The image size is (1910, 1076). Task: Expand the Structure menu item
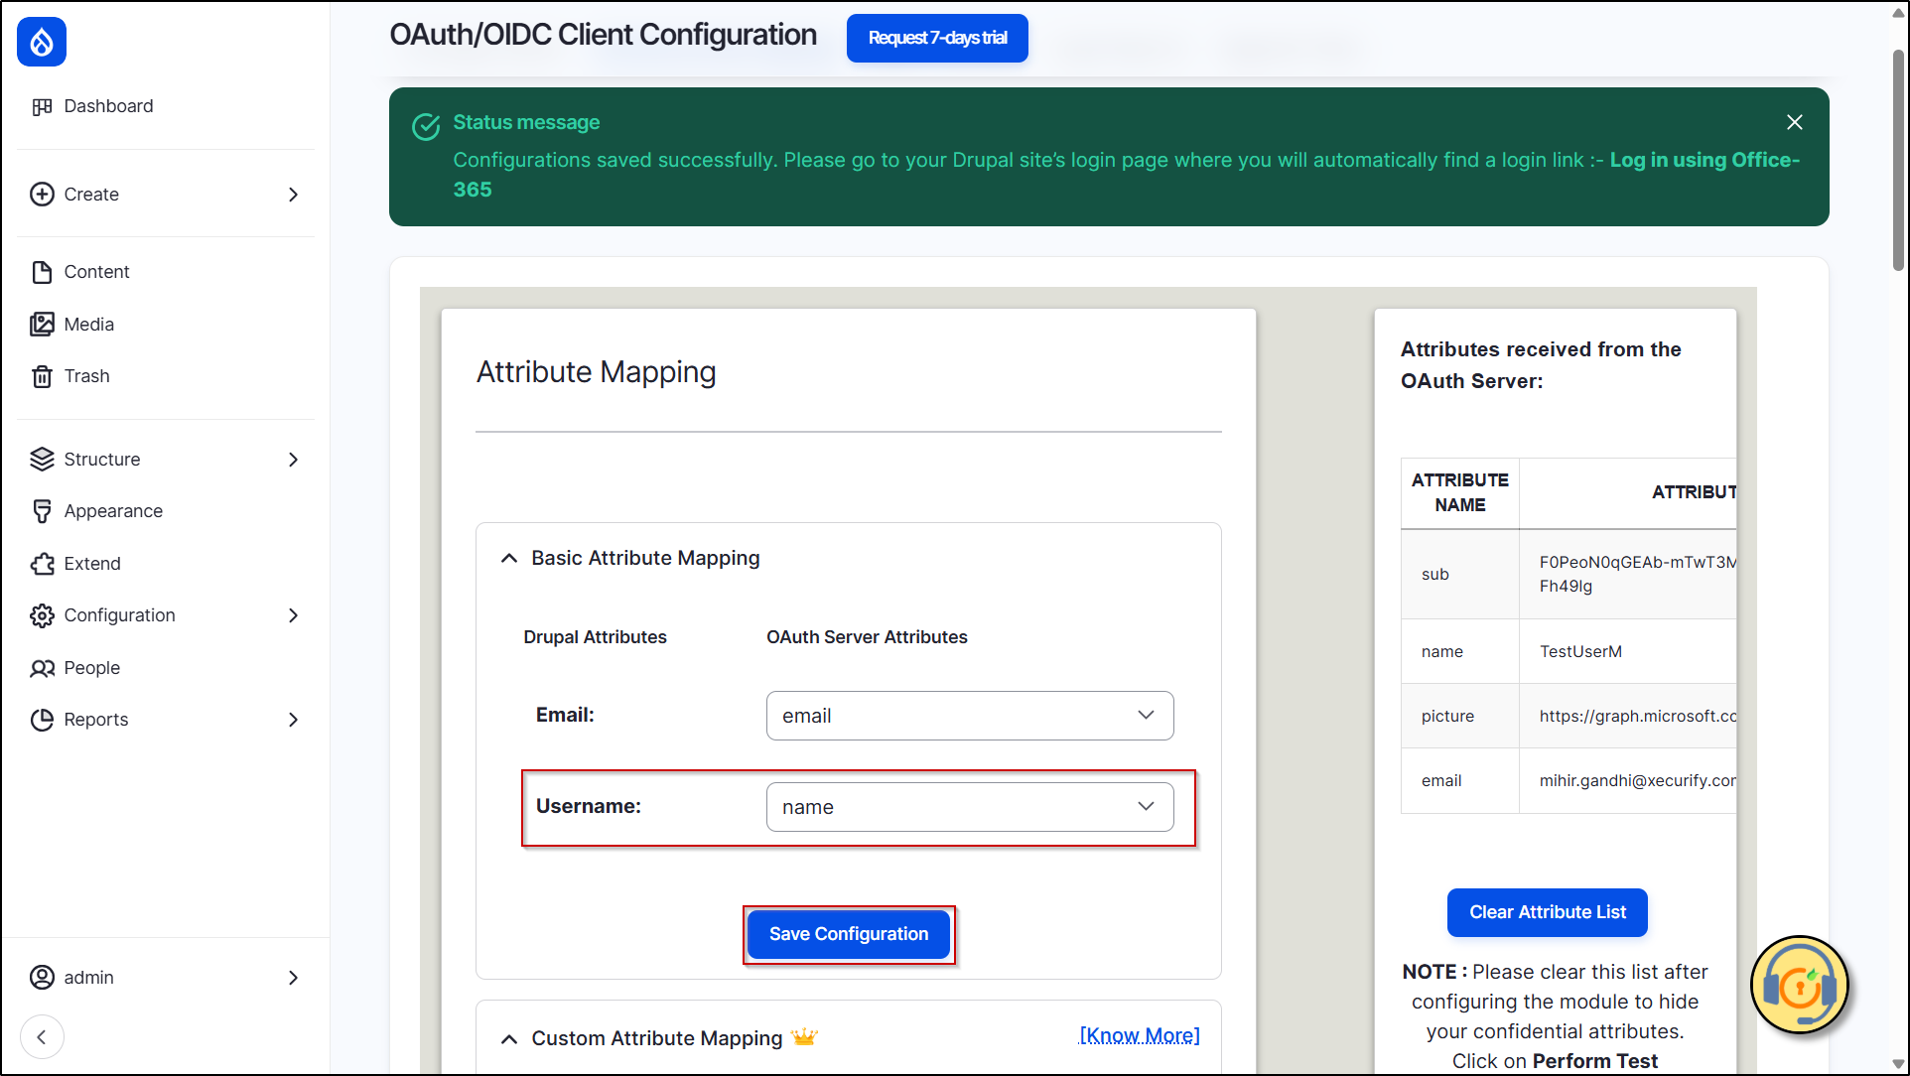click(293, 460)
